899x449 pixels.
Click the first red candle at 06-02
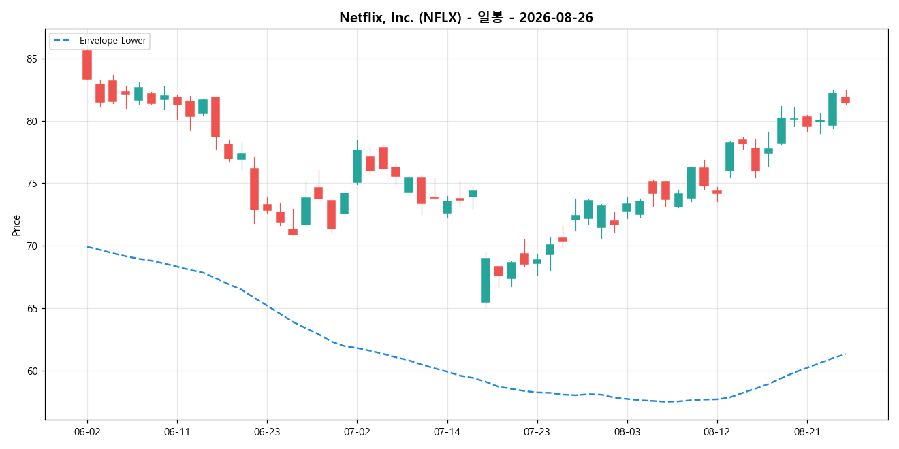tap(87, 65)
